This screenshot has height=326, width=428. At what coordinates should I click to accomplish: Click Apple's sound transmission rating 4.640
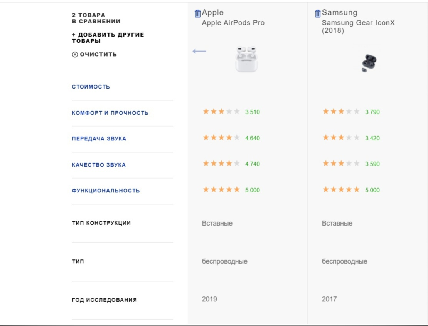221,138
